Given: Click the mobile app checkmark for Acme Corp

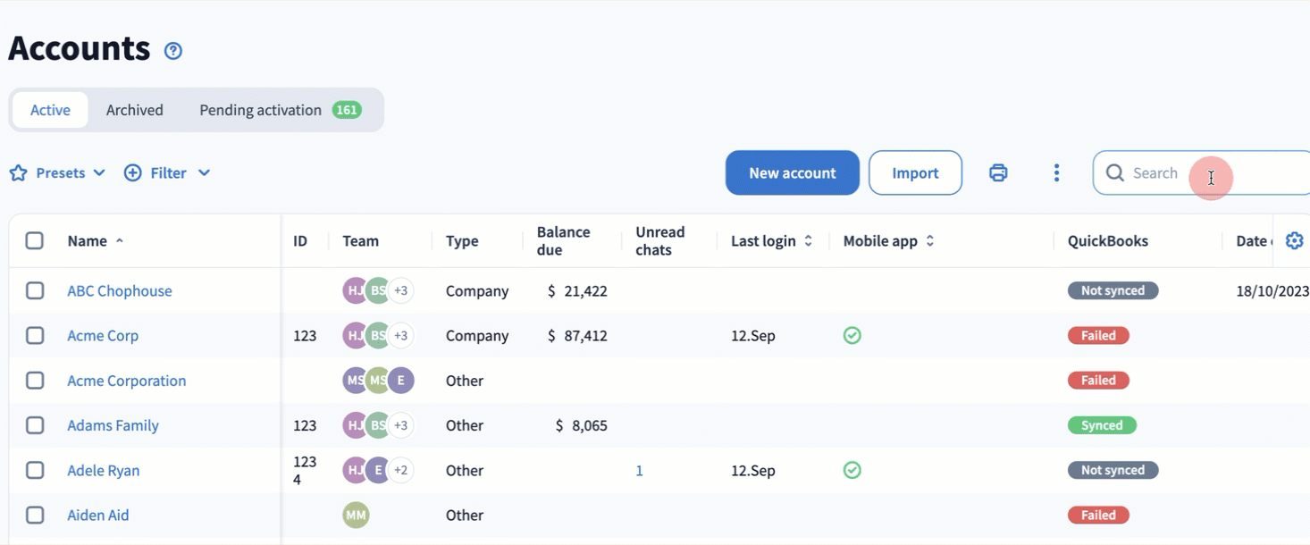Looking at the screenshot, I should pyautogui.click(x=852, y=336).
